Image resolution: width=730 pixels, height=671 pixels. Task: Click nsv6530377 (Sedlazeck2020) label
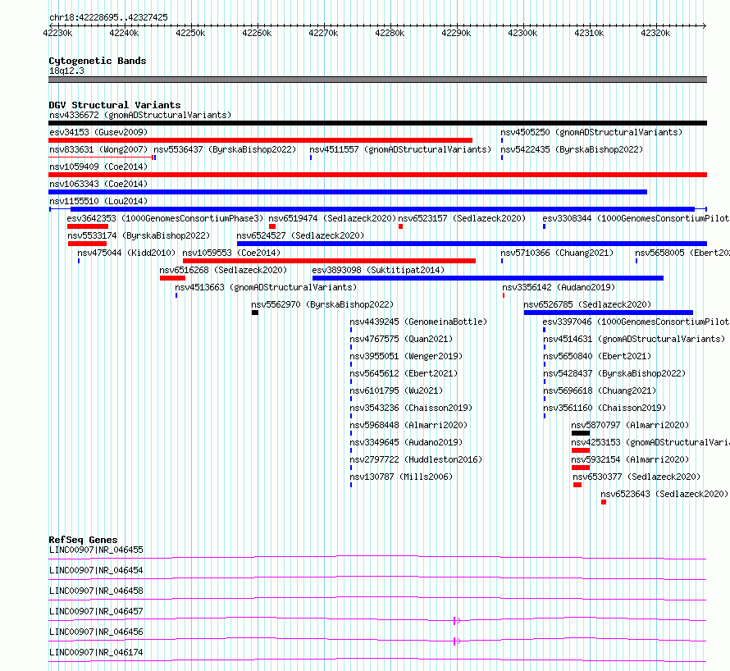pos(636,477)
